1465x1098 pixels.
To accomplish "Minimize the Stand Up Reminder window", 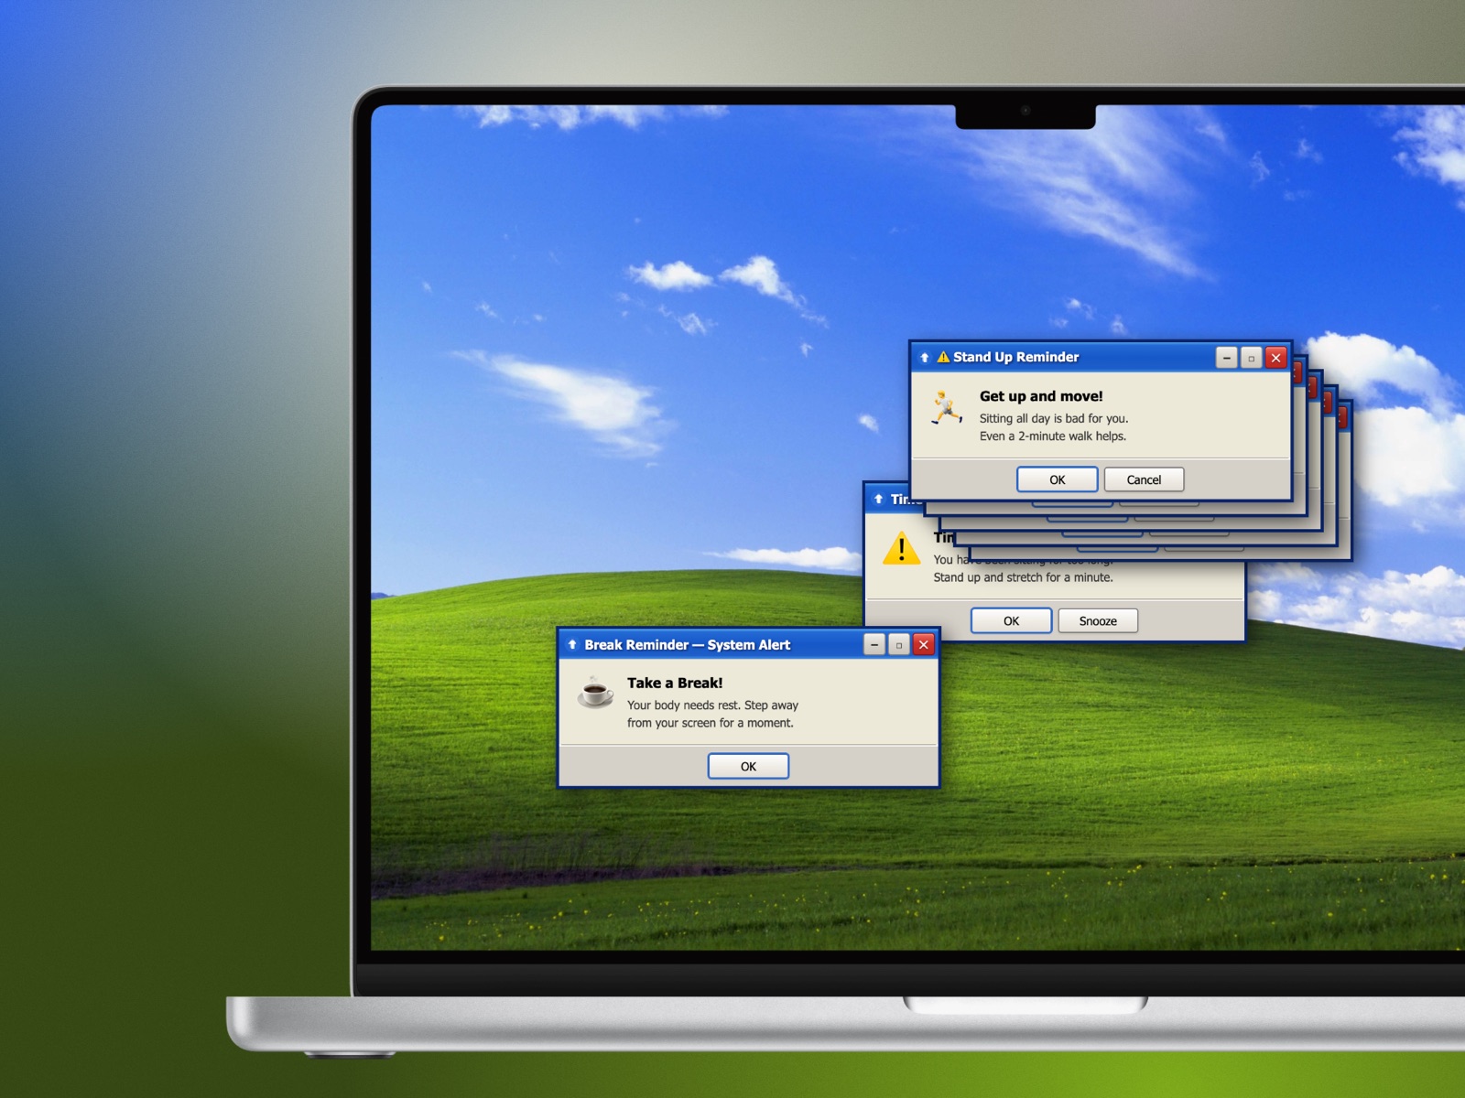I will click(1227, 358).
